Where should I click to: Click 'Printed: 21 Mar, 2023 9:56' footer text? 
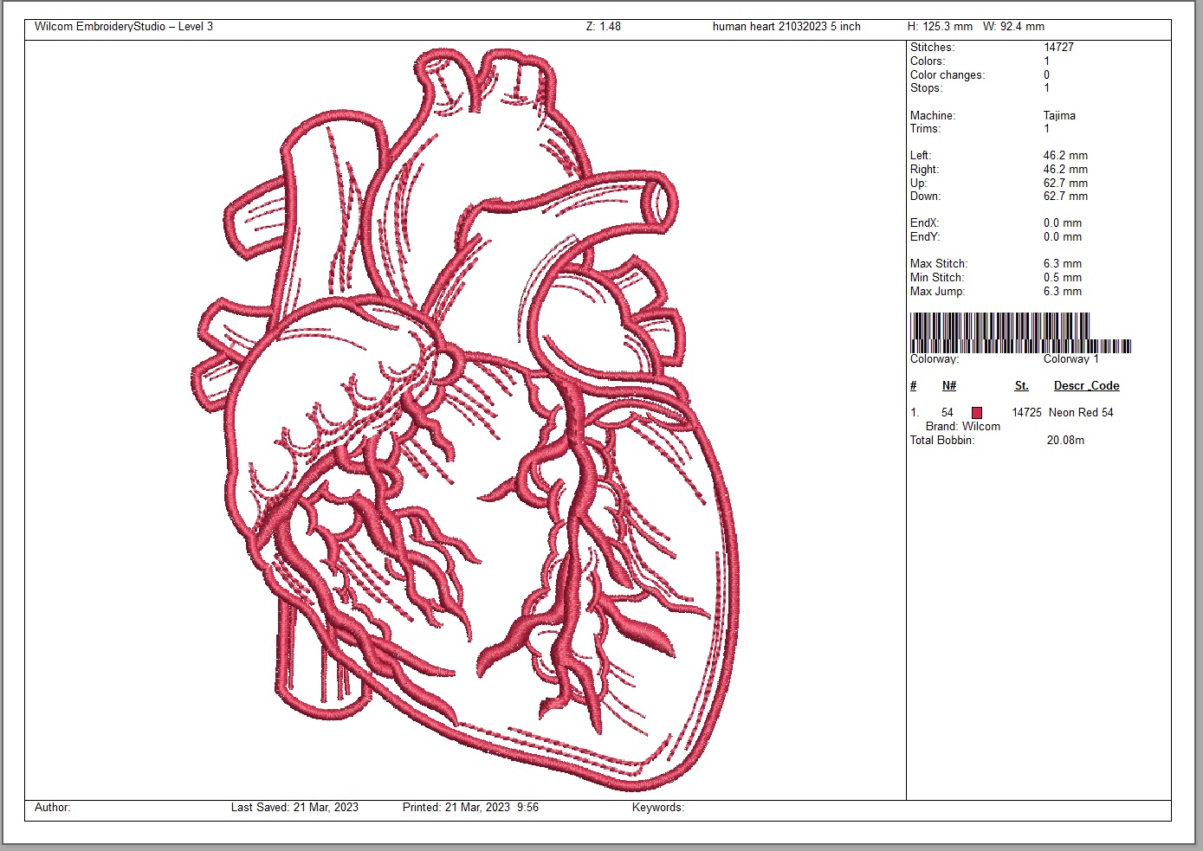[x=470, y=808]
